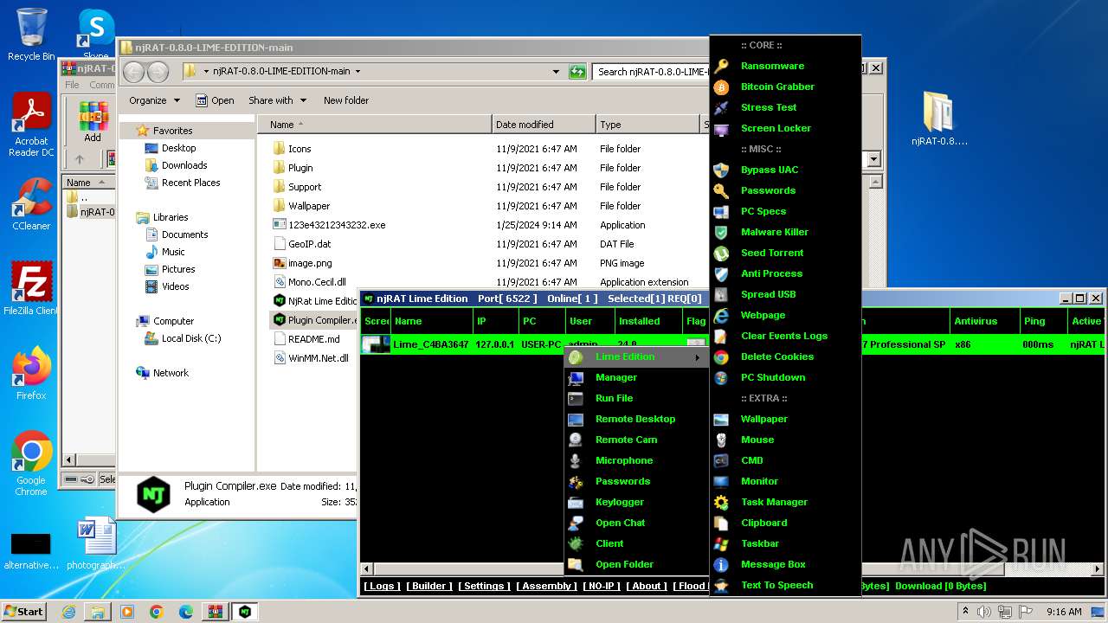Click njRAT icon in Windows taskbar

[245, 611]
